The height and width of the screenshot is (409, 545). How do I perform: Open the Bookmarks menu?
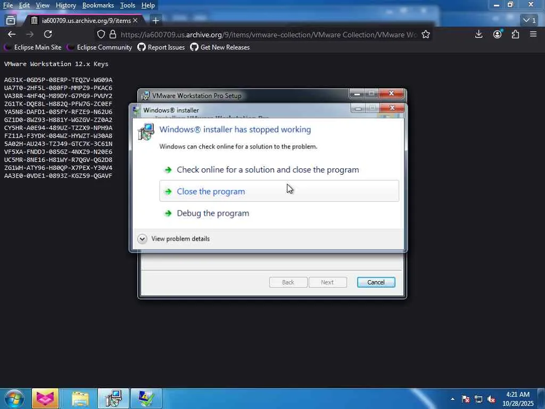click(x=98, y=5)
